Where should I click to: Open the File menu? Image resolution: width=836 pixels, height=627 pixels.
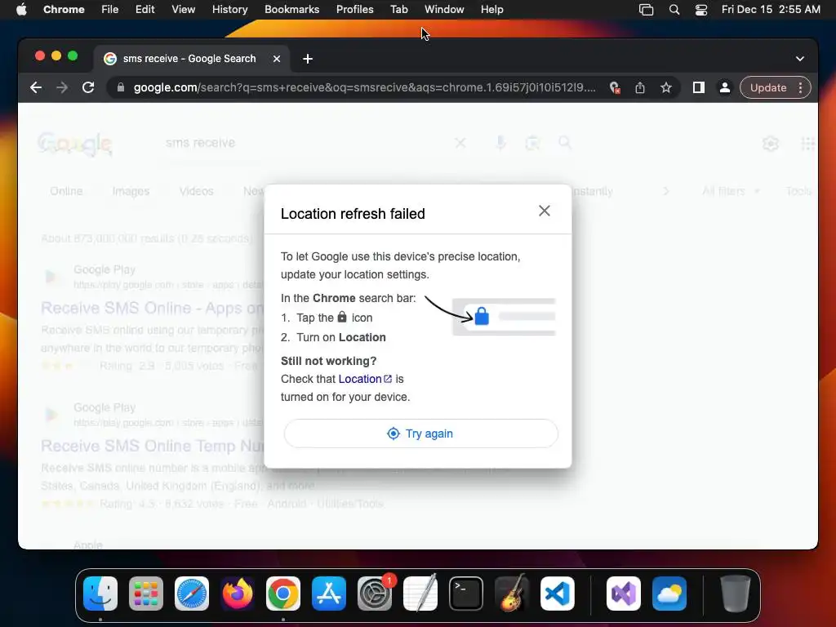[x=110, y=9]
